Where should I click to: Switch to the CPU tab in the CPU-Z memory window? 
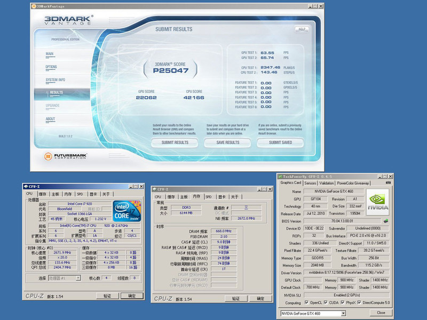pos(157,197)
